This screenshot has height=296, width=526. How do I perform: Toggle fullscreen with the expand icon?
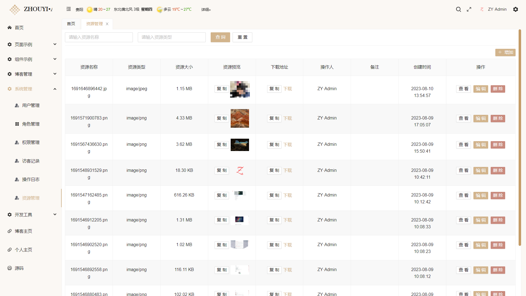469,9
